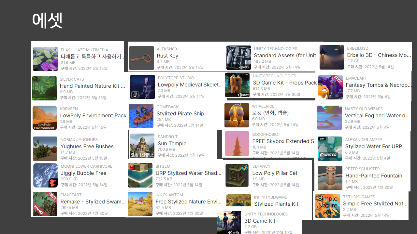Open the Rust Key title link
This screenshot has height=234, width=417.
167,56
